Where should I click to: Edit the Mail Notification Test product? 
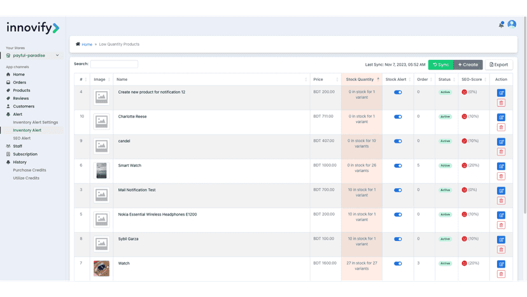pos(501,191)
